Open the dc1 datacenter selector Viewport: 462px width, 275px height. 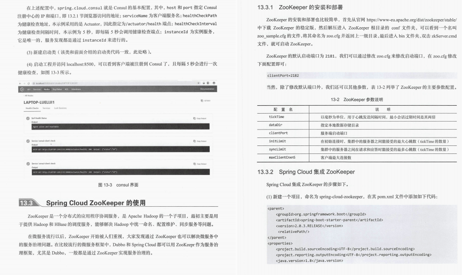click(x=29, y=89)
